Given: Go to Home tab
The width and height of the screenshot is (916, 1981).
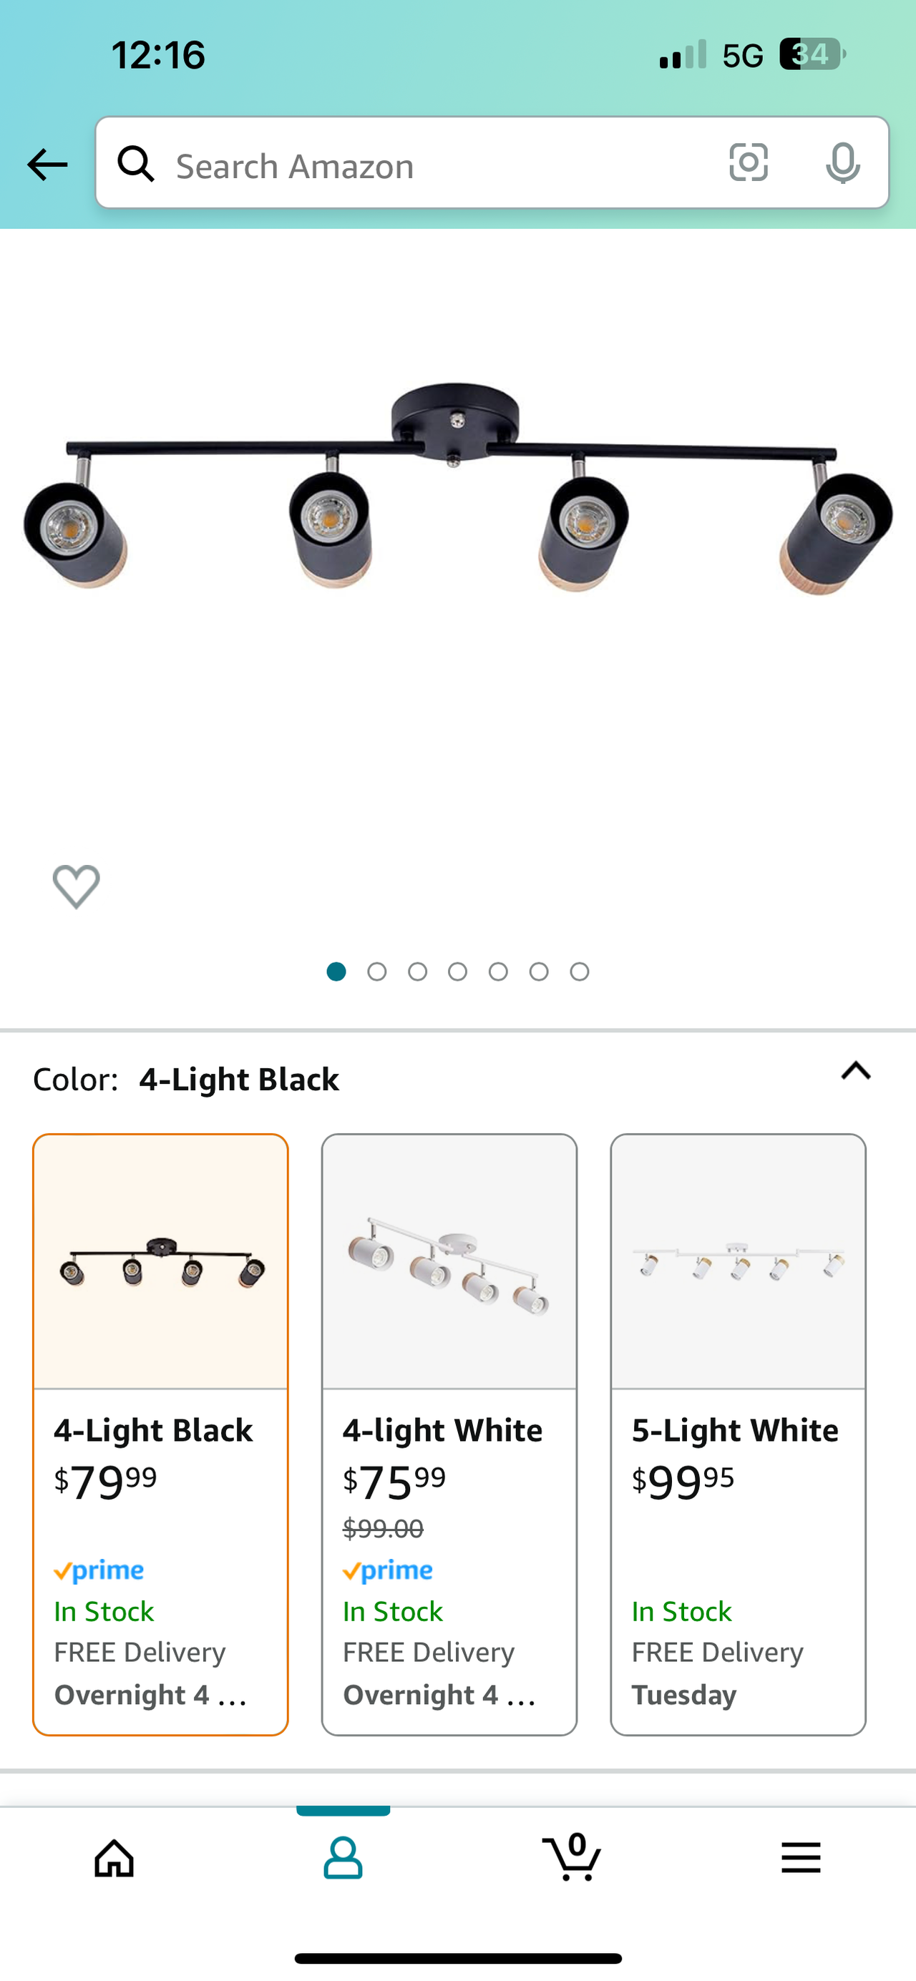Looking at the screenshot, I should click(x=114, y=1858).
